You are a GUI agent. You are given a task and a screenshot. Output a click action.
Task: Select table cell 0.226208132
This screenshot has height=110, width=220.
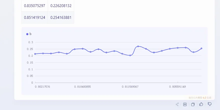tap(61, 6)
